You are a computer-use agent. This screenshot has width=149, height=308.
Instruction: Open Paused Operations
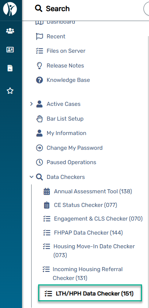point(71,162)
